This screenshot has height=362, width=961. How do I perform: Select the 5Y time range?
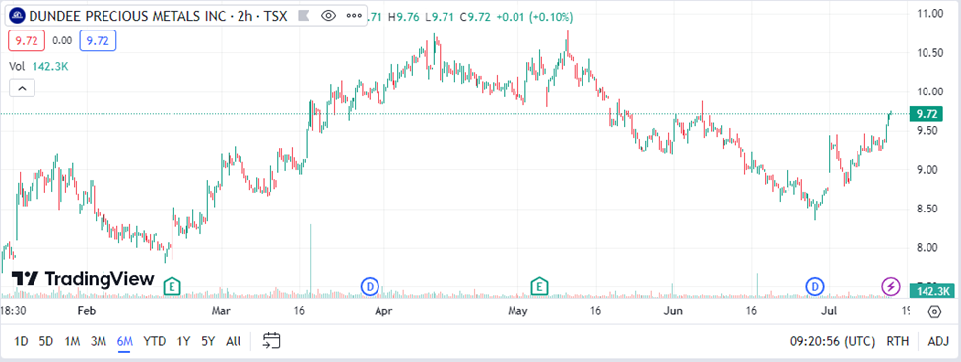tap(208, 341)
